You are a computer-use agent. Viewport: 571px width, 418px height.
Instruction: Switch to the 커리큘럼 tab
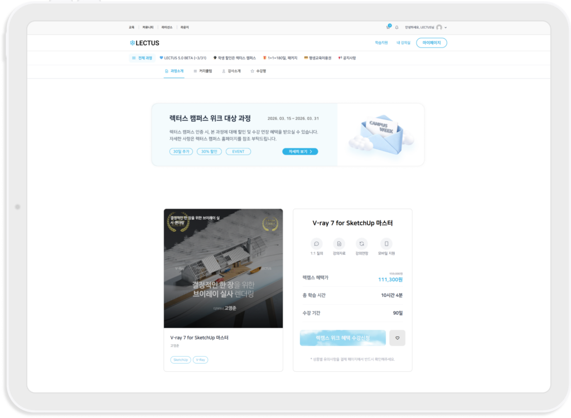[x=202, y=71]
